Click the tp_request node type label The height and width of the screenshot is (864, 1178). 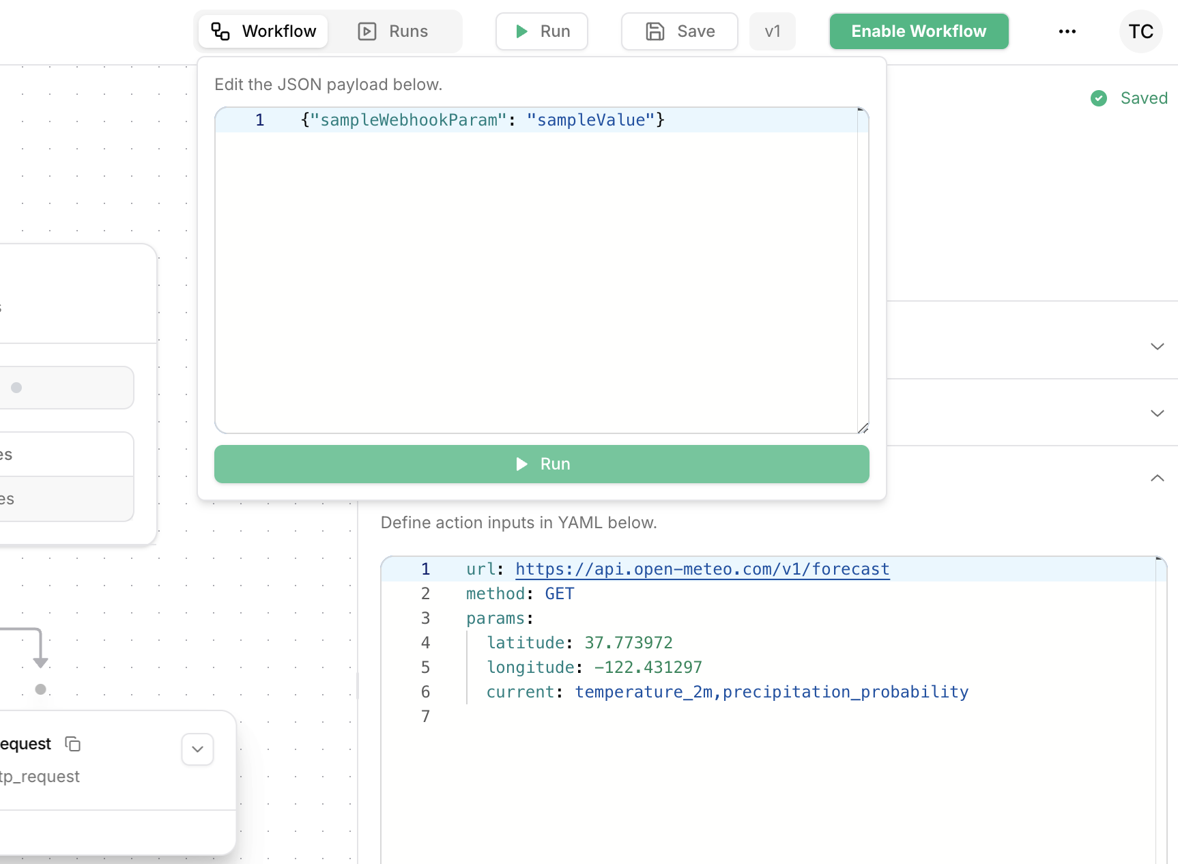coord(40,777)
